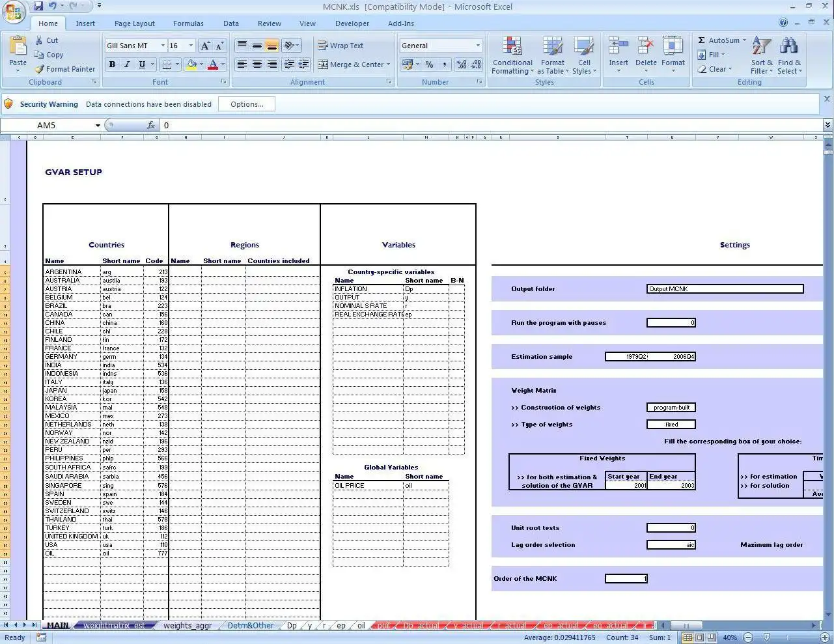The width and height of the screenshot is (834, 644).
Task: Decrease font size with Shrink Font
Action: pyautogui.click(x=219, y=46)
